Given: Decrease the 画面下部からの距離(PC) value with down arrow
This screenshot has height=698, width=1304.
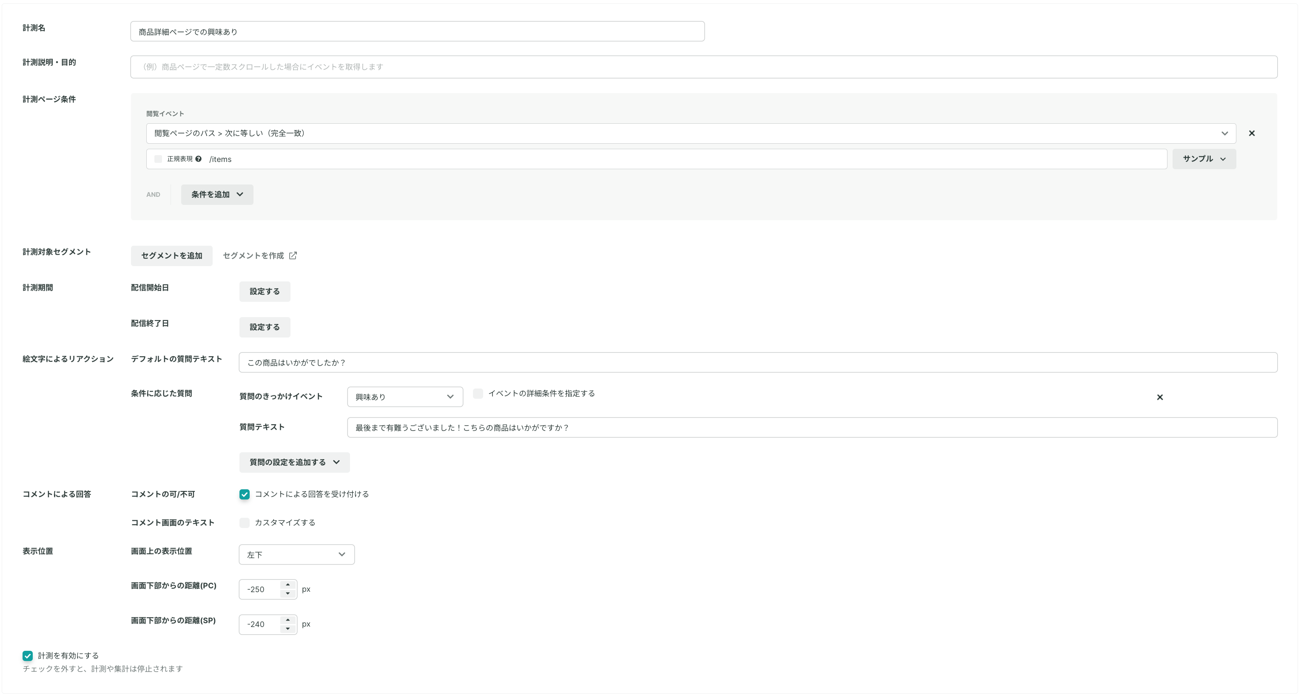Looking at the screenshot, I should coord(288,594).
